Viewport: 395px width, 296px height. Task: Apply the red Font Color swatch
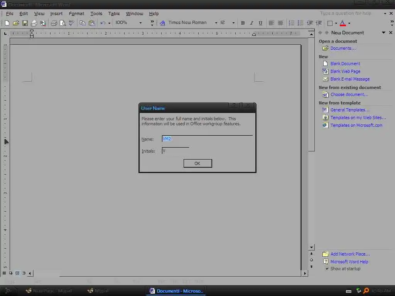click(x=343, y=23)
